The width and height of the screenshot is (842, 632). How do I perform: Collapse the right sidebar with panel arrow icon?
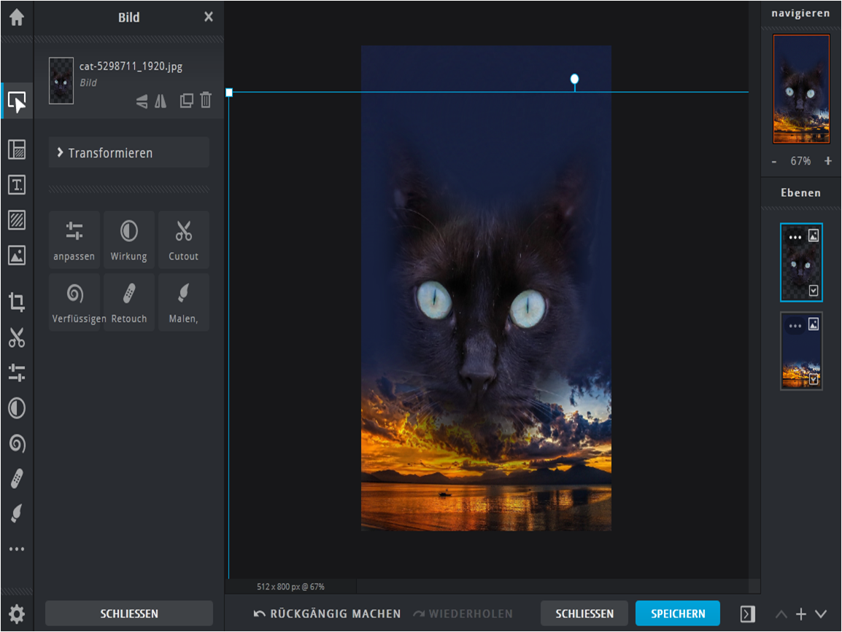pos(747,614)
